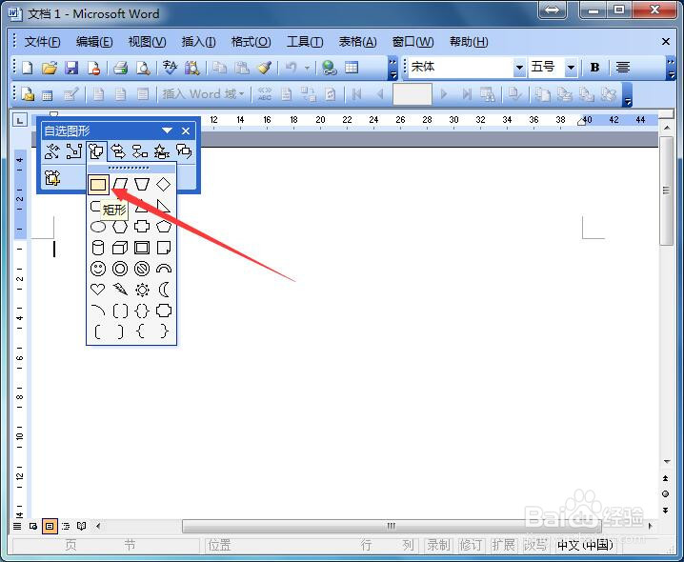Select the Bevel shape
684x562 pixels.
point(142,248)
